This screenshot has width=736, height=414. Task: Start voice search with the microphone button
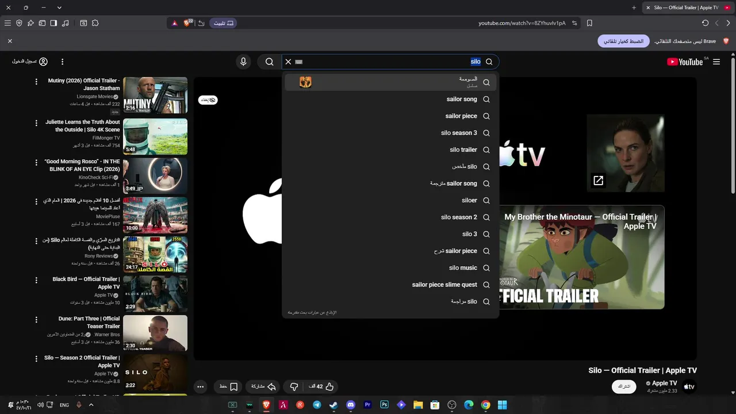point(243,62)
